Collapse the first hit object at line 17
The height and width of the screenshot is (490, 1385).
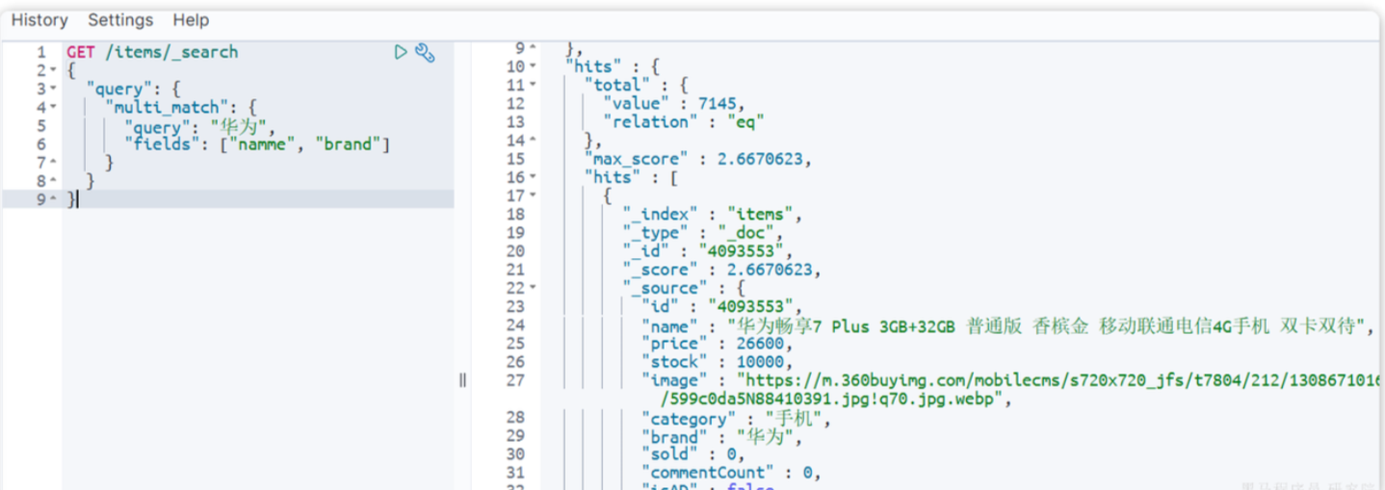(x=534, y=195)
